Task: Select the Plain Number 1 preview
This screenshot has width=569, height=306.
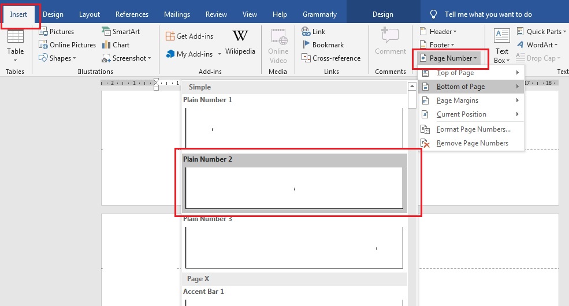Action: pos(294,128)
